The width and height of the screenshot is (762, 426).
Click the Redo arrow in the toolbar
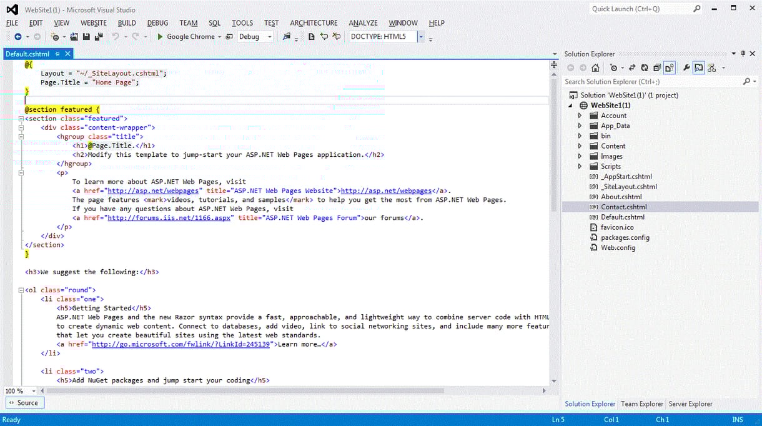[x=136, y=37]
